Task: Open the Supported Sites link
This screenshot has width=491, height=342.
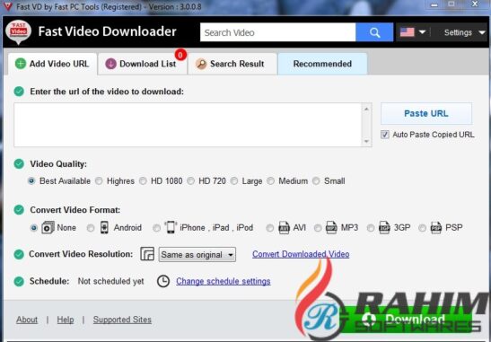Action: [122, 320]
